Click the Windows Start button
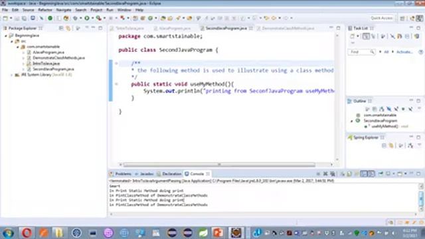Screen dimensions: 425x239 click(8, 233)
